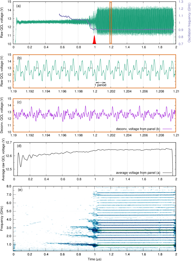Click the '12.7' tick label in panel (d)
This screenshot has width=191, height=261.
coord(9,142)
